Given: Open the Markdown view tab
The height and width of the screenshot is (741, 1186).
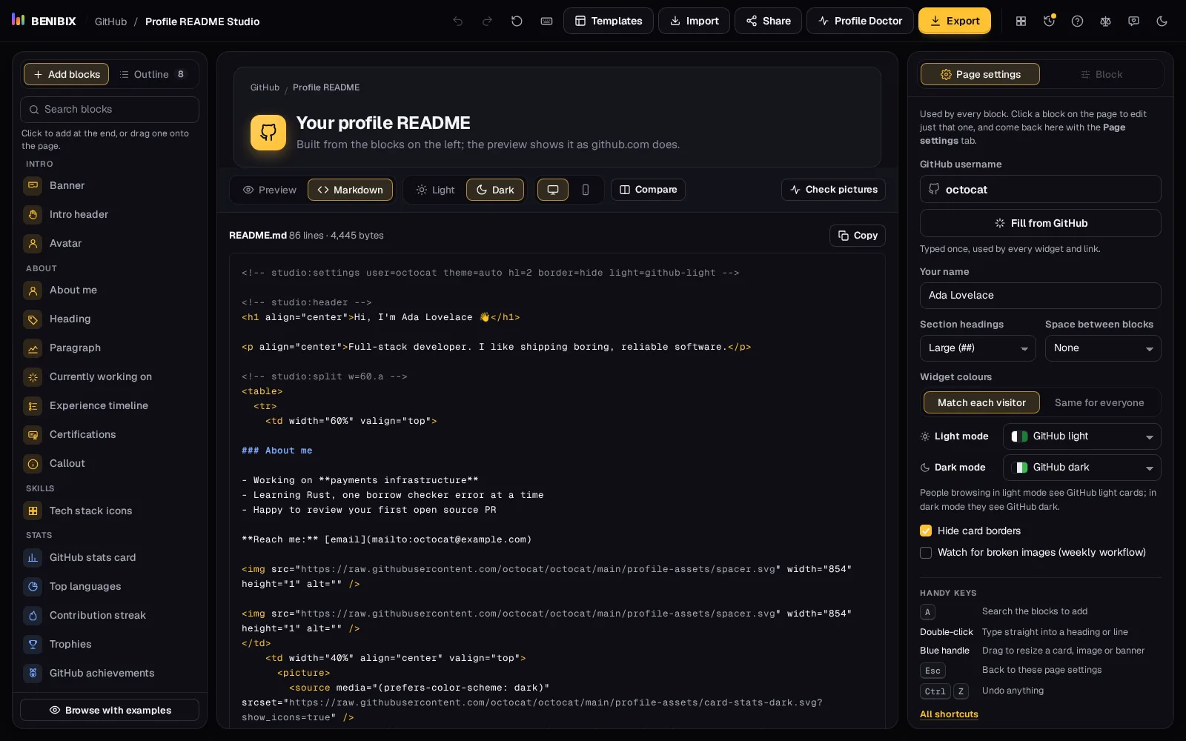Looking at the screenshot, I should point(351,190).
